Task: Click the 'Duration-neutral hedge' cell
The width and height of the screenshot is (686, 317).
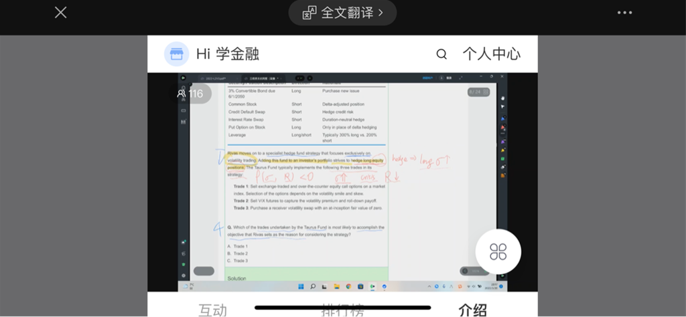Action: point(344,120)
